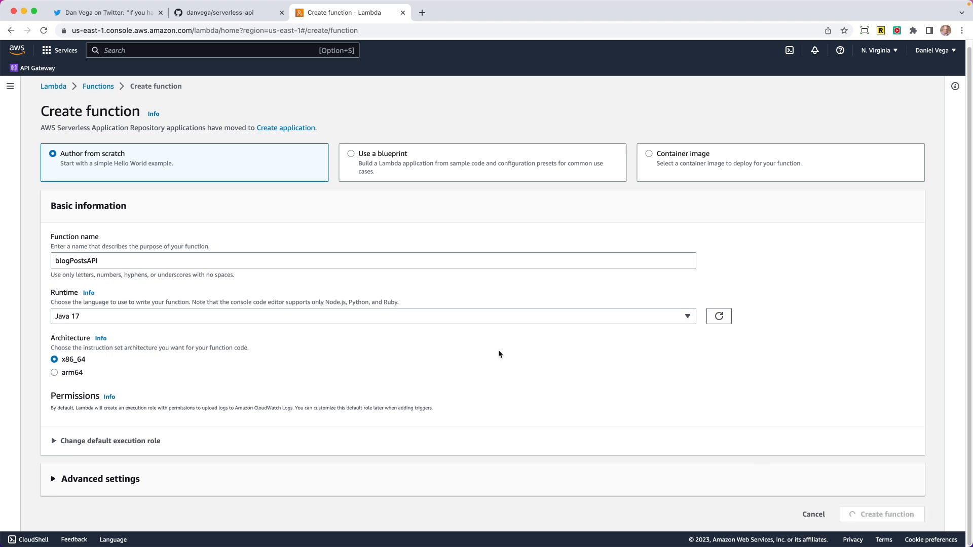Click Create application link

pyautogui.click(x=286, y=128)
